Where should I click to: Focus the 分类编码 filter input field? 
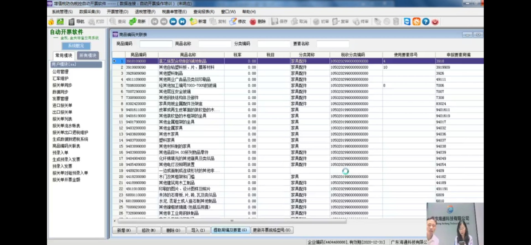pyautogui.click(x=274, y=44)
